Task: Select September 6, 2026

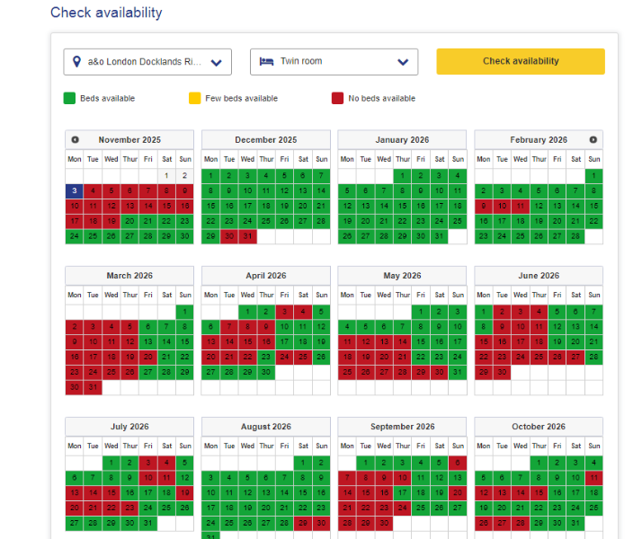Action: click(x=458, y=463)
